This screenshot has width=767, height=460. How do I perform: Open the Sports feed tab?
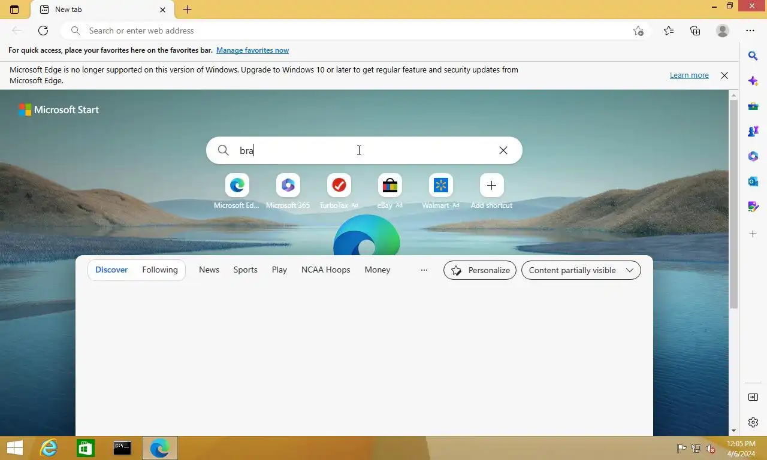(x=245, y=270)
